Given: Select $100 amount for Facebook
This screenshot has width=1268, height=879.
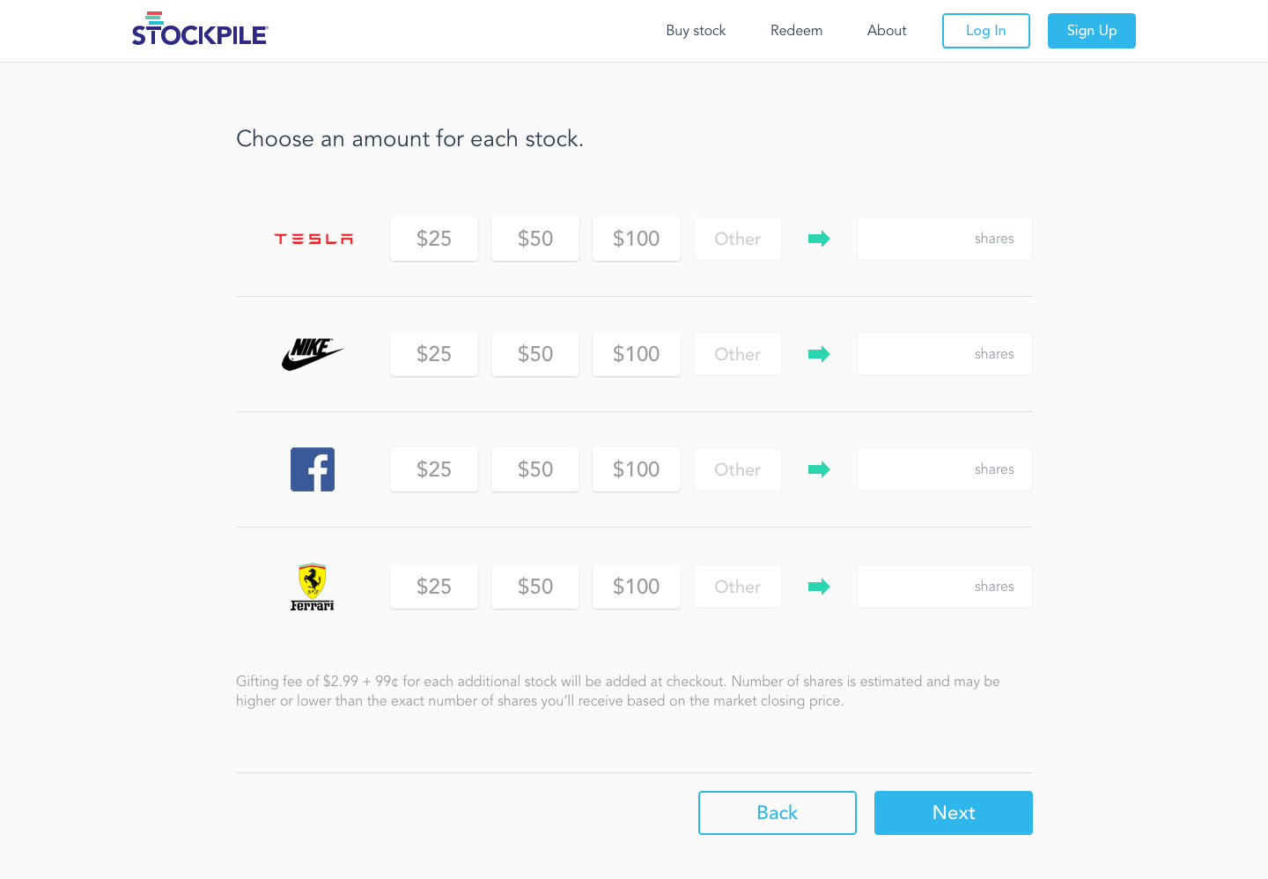Looking at the screenshot, I should 637,469.
